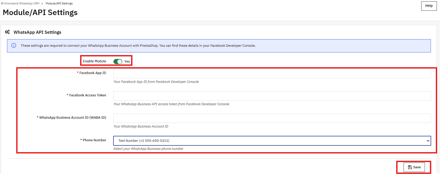Viewport: 440px width, 174px height.
Task: Click the breadcrumb icon before Knowband WhatsApp CRM
Action: (2, 3)
